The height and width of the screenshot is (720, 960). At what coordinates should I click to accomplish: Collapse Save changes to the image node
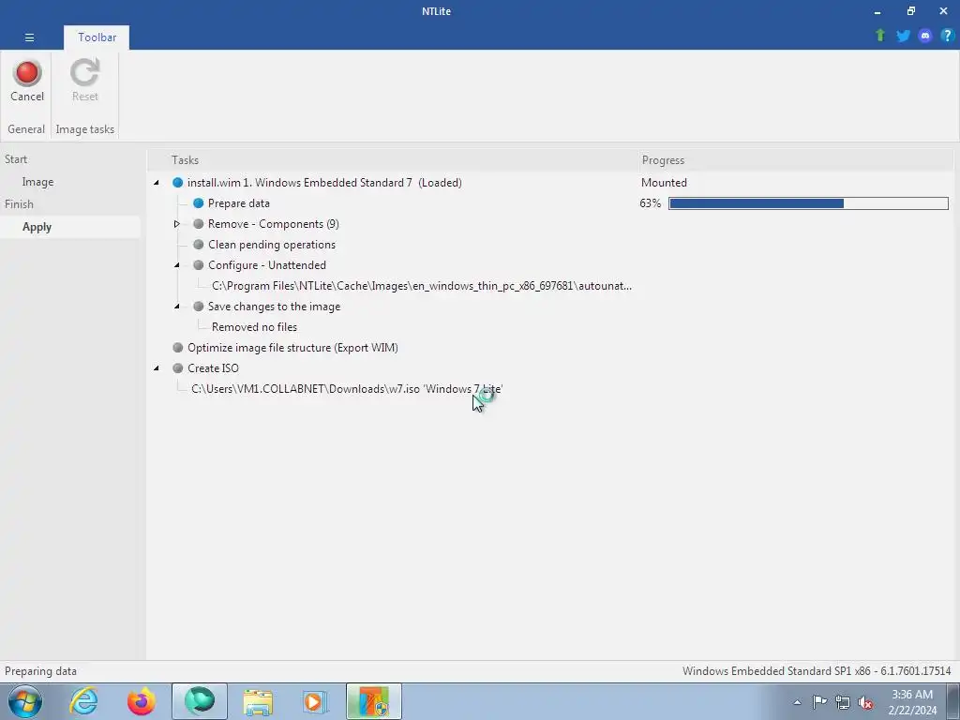(177, 307)
